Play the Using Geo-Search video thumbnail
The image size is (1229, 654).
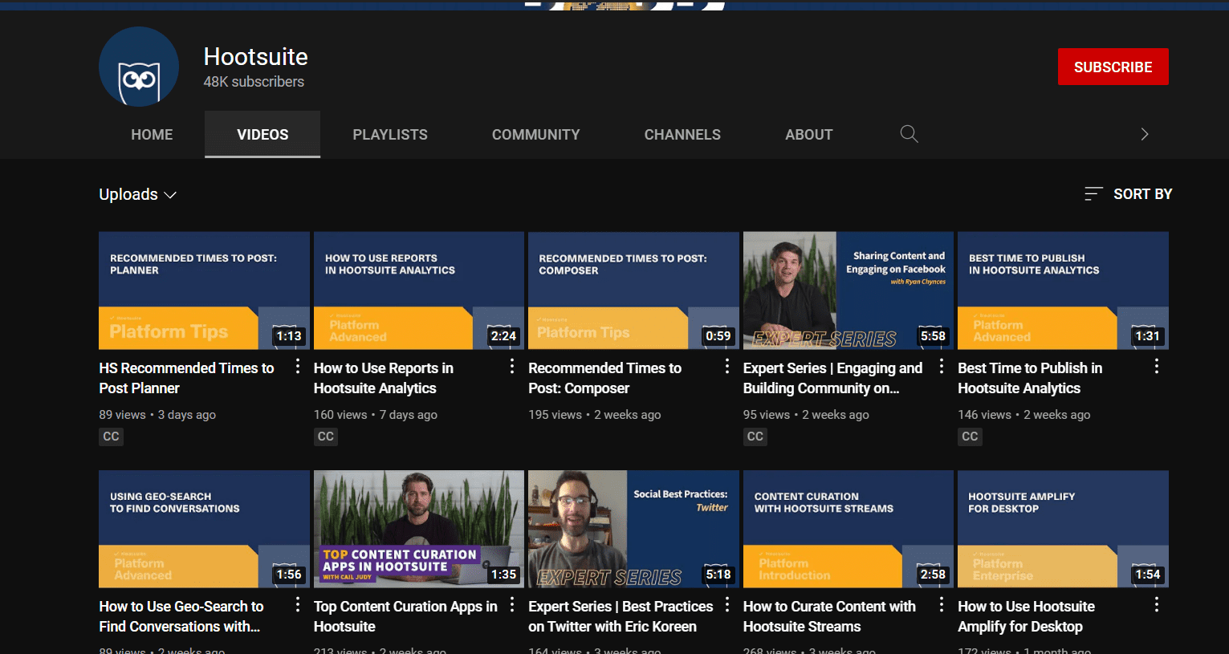(x=204, y=529)
